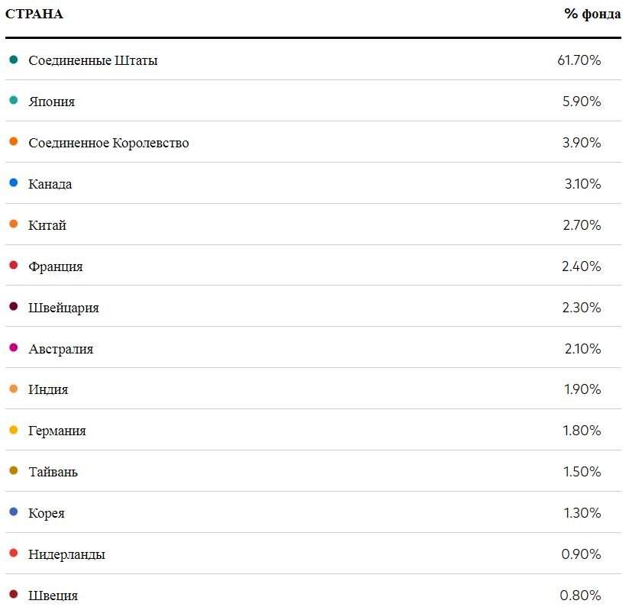Click the 61.70% fund value

coord(579,60)
